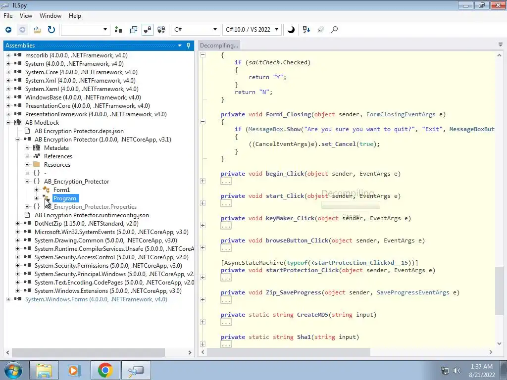This screenshot has width=507, height=380.
Task: Select the Program class in tree
Action: [x=65, y=198]
